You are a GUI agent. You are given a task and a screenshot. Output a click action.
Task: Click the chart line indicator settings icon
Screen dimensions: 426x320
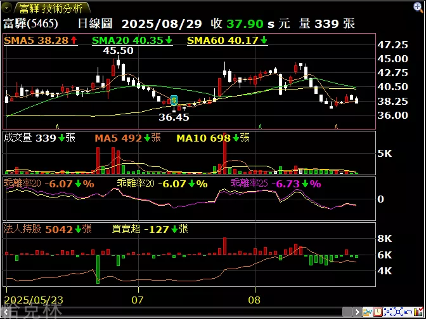pyautogui.click(x=368, y=312)
